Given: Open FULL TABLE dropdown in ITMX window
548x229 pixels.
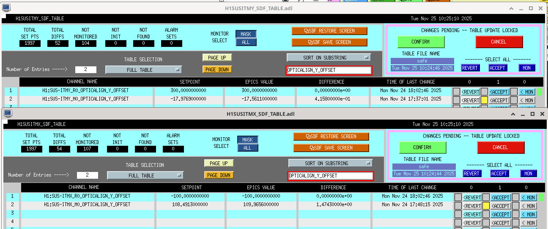Looking at the screenshot, I should [145, 175].
